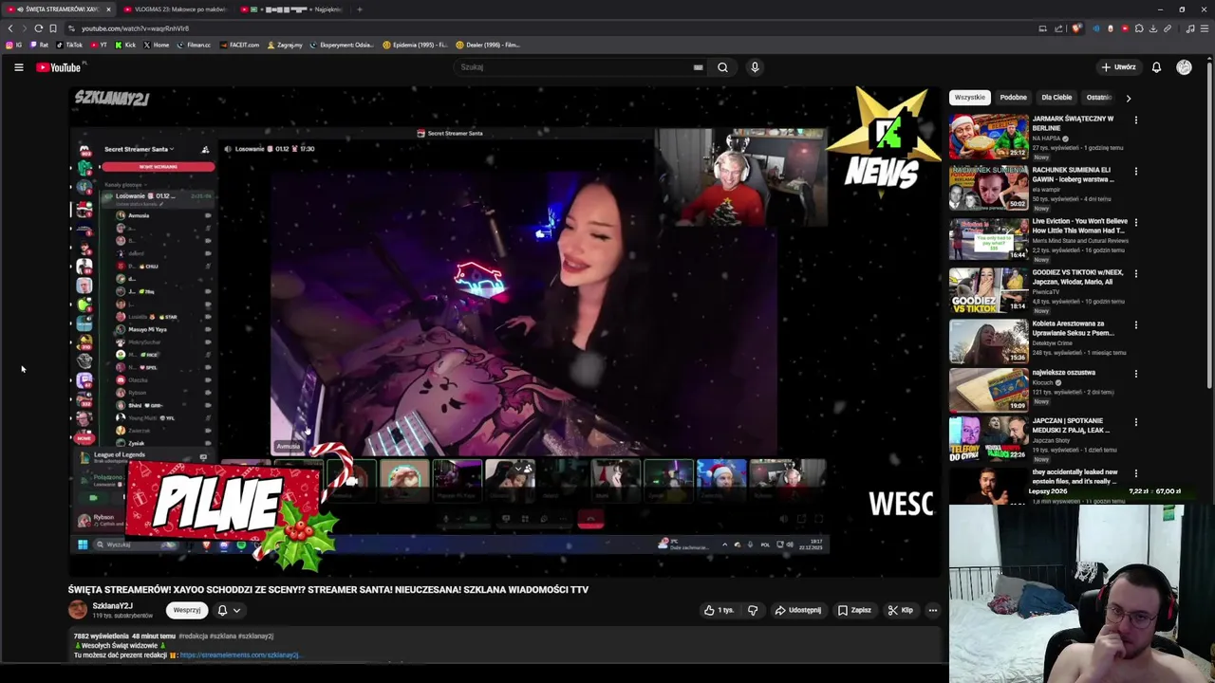Open the Filman.cc bookmark

pos(194,45)
